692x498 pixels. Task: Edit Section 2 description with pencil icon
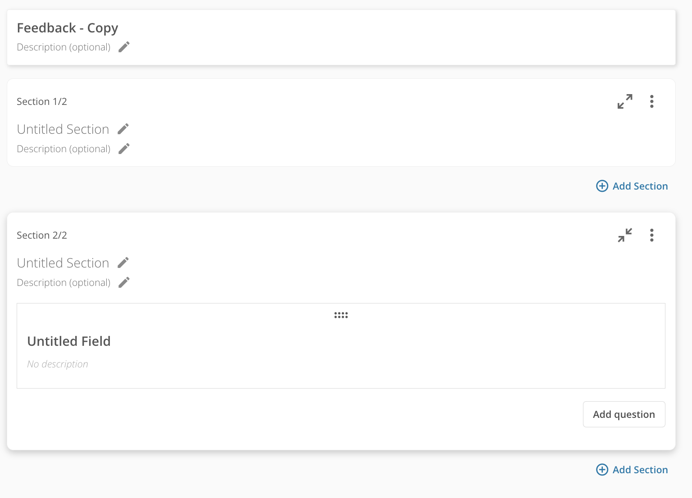pyautogui.click(x=124, y=282)
